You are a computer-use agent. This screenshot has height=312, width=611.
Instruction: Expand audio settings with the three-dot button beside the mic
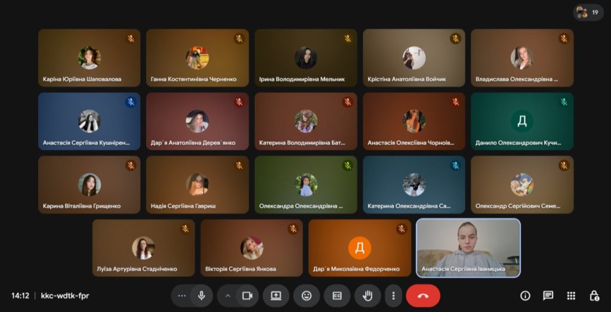coord(182,295)
